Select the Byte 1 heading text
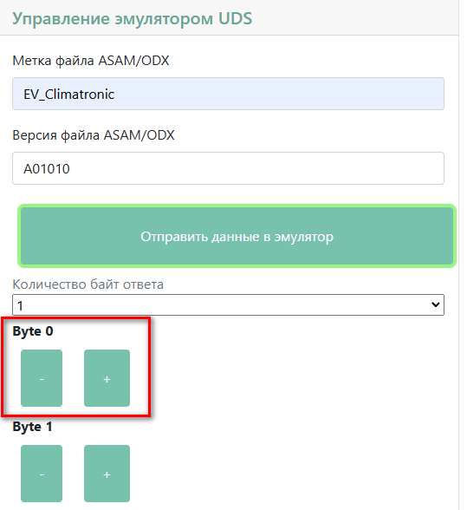 [33, 427]
